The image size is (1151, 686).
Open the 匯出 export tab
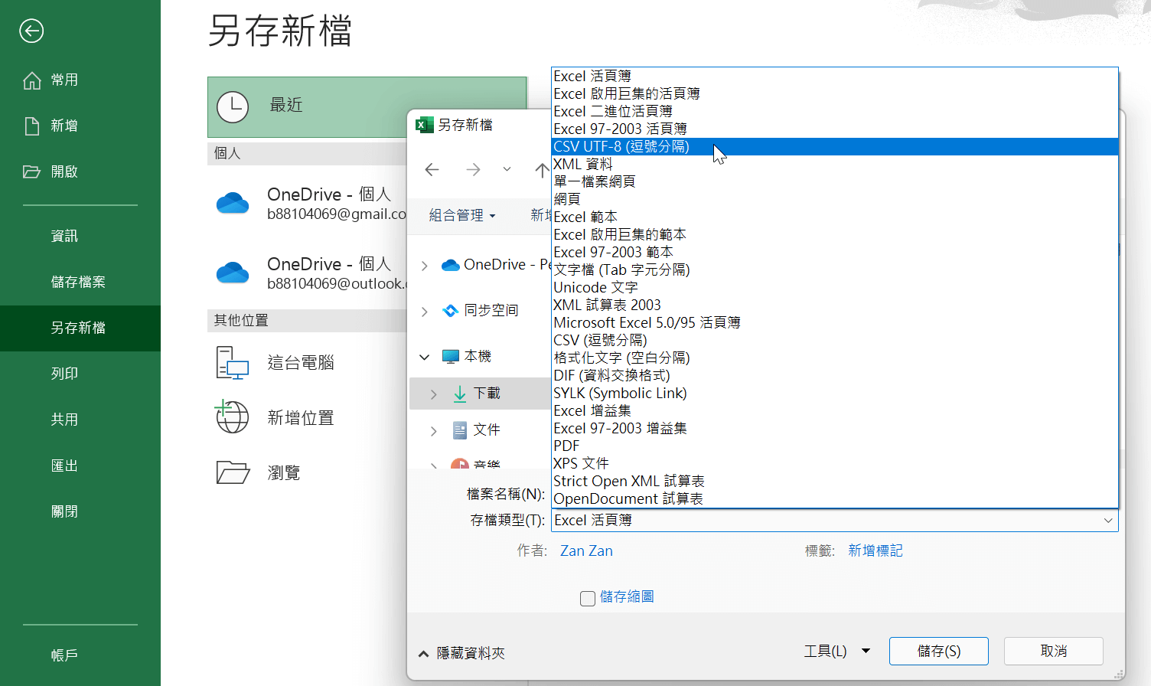point(64,465)
